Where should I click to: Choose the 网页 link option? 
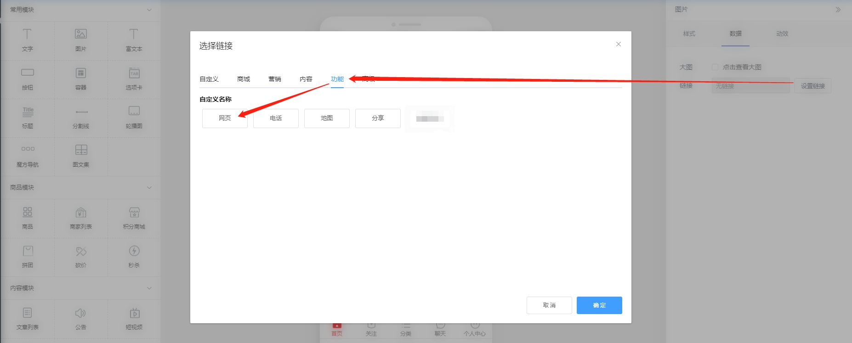(x=225, y=118)
